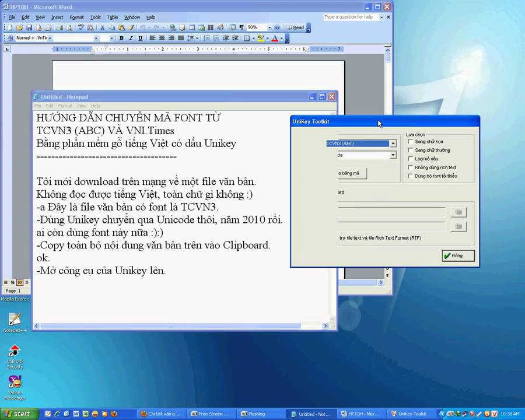Click the Open folder icon in Word toolbar
525x420 pixels.
(19, 27)
